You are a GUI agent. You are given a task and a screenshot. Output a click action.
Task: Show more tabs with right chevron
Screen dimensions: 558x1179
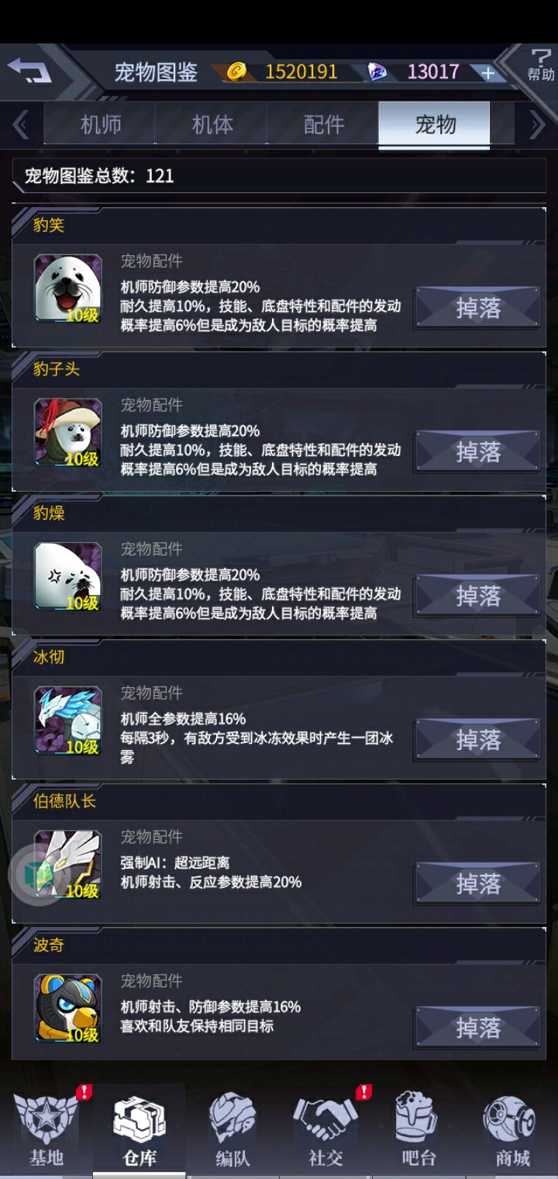tap(536, 124)
